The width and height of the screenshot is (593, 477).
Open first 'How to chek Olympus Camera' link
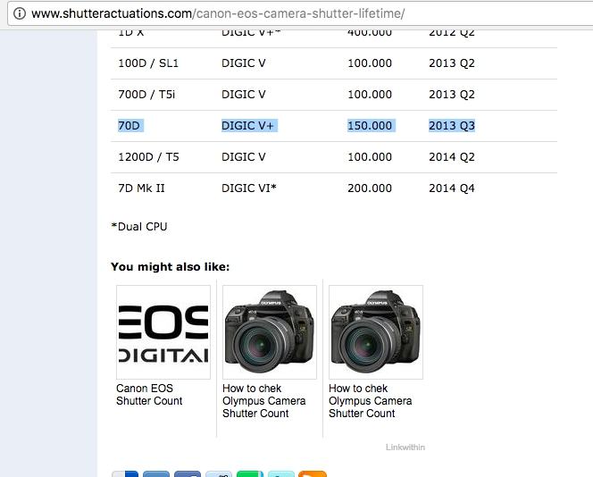264,401
